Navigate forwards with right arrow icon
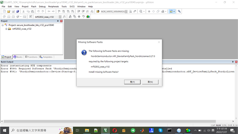The height and width of the screenshot is (134, 238). coord(53,12)
